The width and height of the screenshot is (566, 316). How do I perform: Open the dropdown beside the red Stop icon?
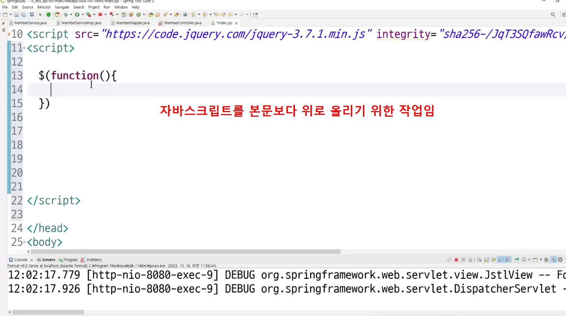[106, 14]
